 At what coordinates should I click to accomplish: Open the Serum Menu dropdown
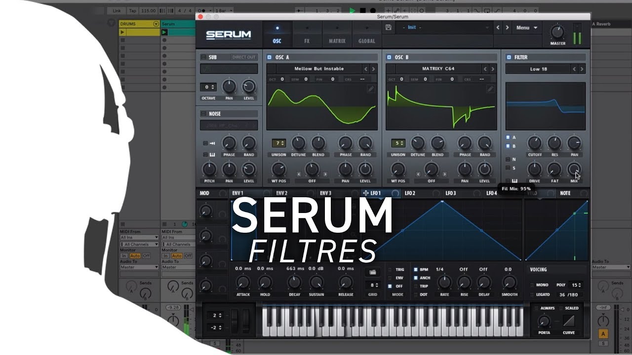[x=527, y=28]
